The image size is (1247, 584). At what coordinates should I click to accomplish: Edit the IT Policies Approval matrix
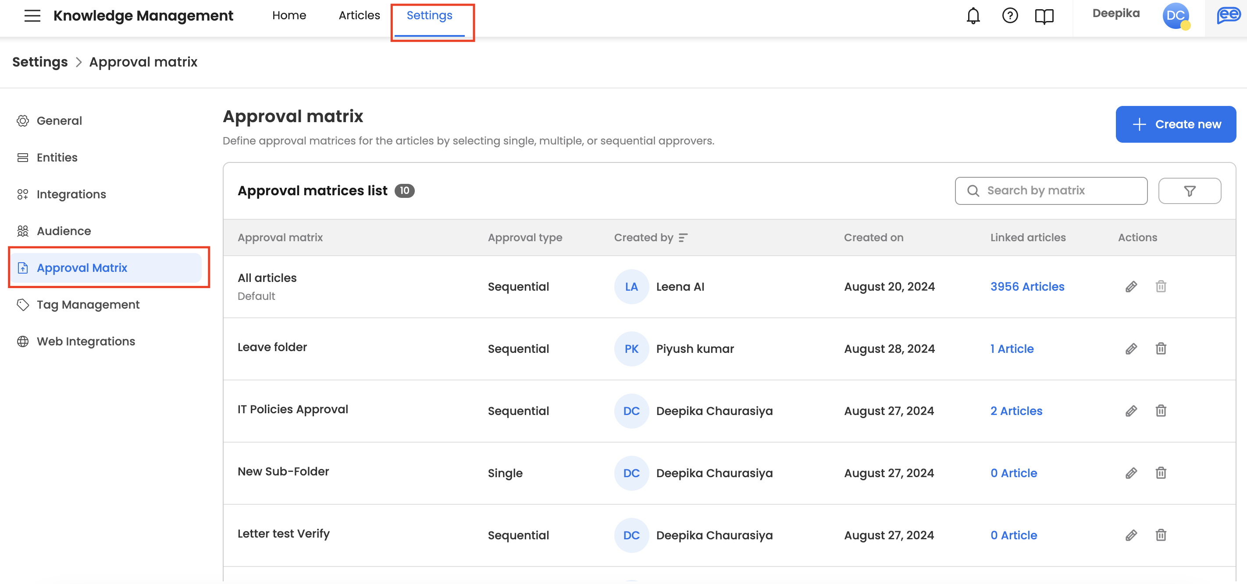pos(1131,411)
